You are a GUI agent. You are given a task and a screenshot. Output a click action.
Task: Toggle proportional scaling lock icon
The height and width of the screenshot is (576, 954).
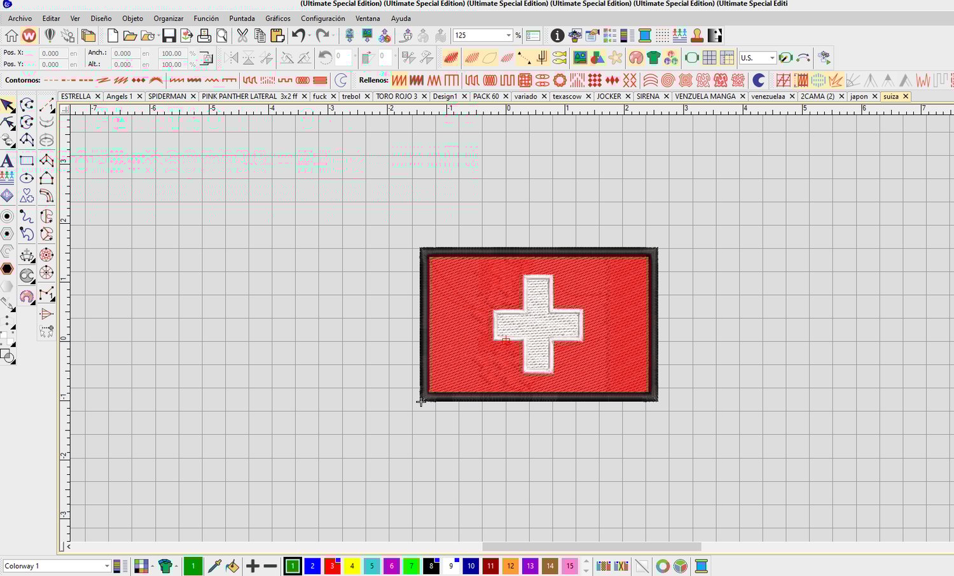point(207,58)
